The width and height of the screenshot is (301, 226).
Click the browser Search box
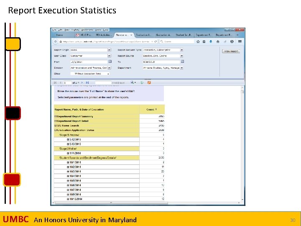[176, 41]
